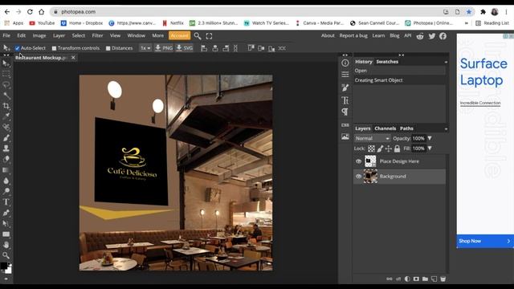Select the Lasso tool
Image resolution: width=514 pixels, height=289 pixels.
pos(6,85)
